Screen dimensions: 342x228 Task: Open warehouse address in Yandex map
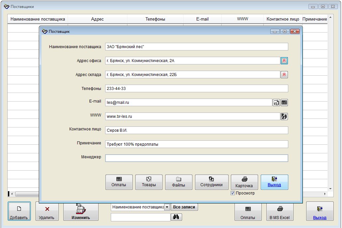click(284, 75)
